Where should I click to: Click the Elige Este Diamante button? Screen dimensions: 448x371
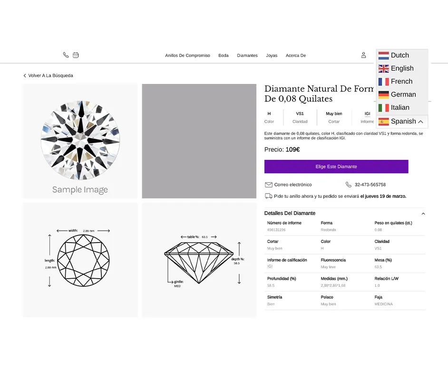point(336,166)
